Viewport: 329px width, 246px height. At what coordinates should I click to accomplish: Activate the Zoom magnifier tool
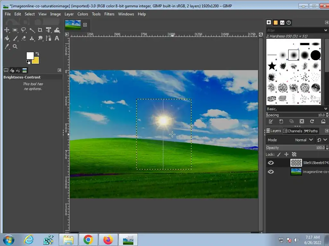15,47
